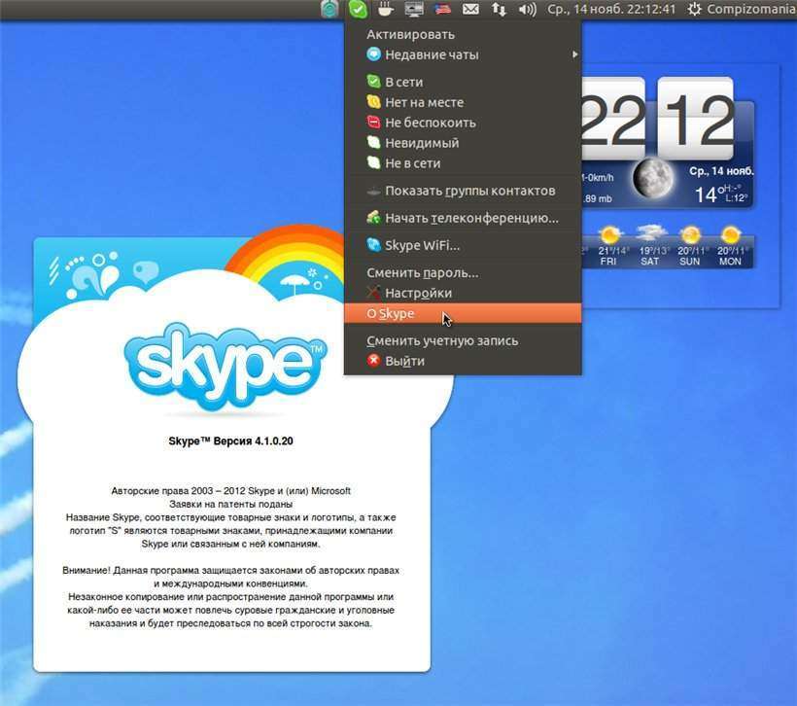This screenshot has height=706, width=797.
Task: Set Skype status to В сети
Action: click(463, 82)
